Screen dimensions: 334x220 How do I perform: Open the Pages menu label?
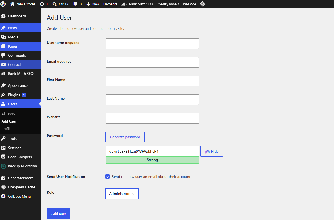point(13,46)
